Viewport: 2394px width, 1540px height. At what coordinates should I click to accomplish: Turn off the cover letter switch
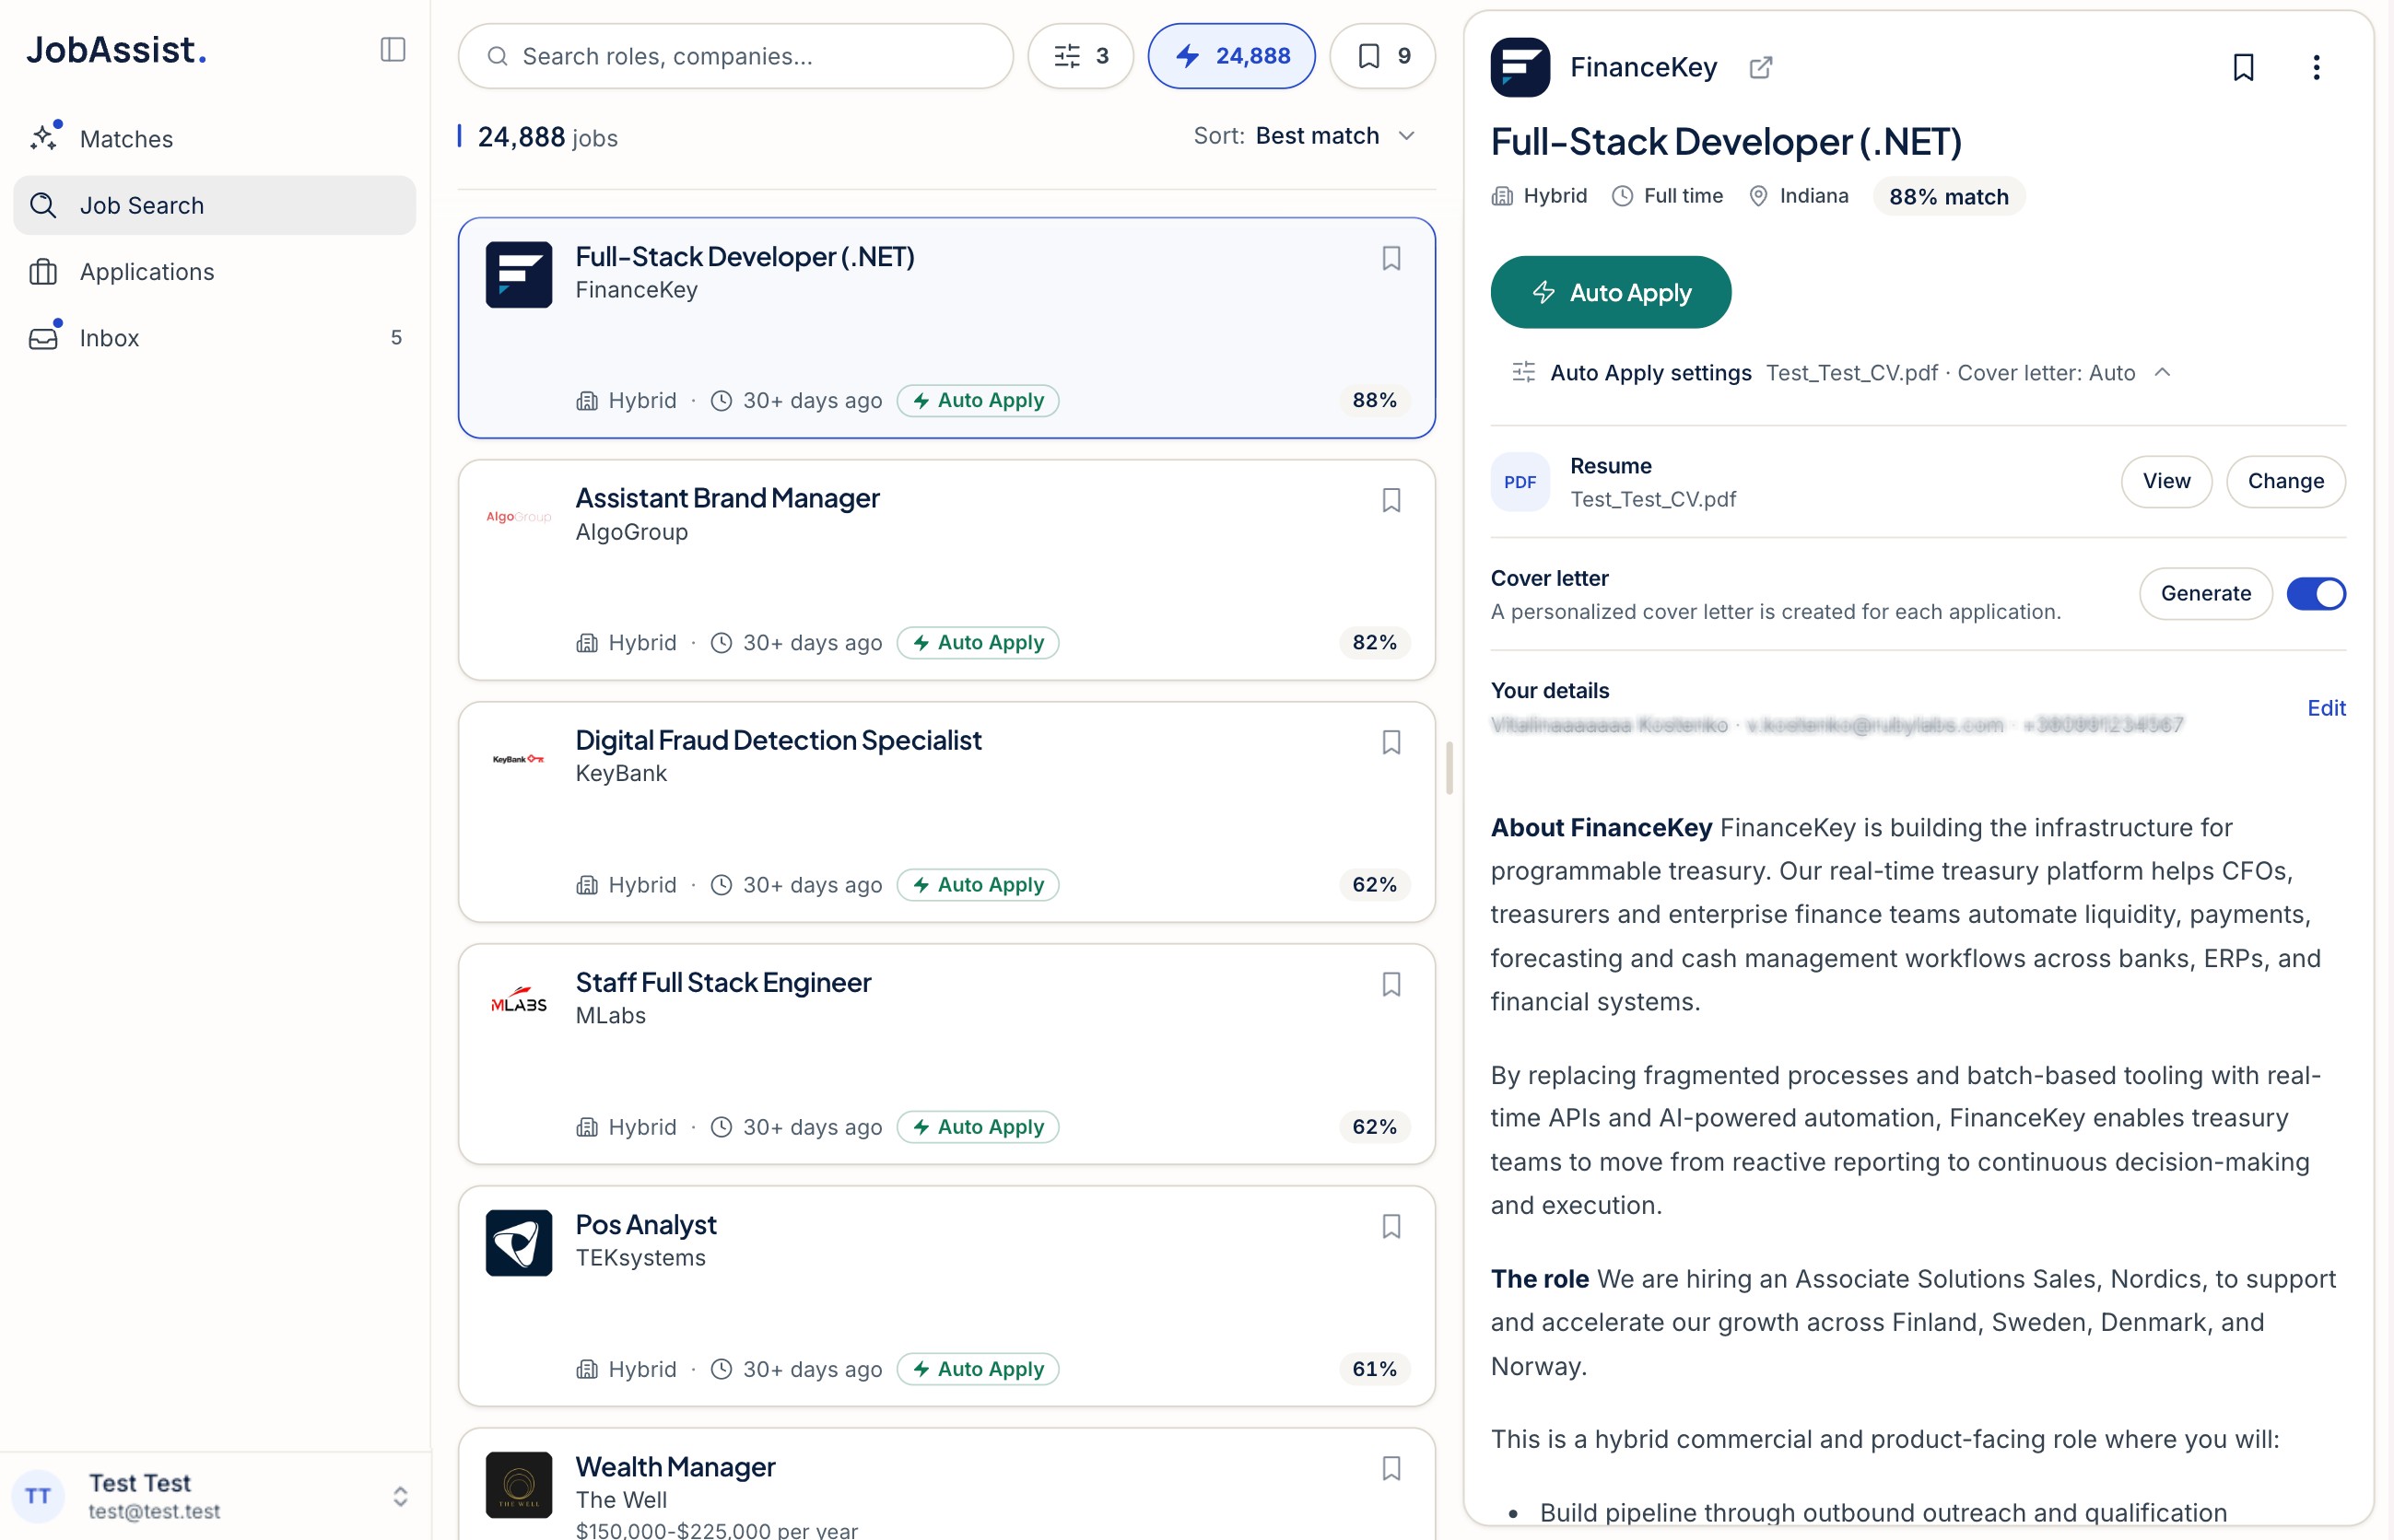click(2315, 593)
